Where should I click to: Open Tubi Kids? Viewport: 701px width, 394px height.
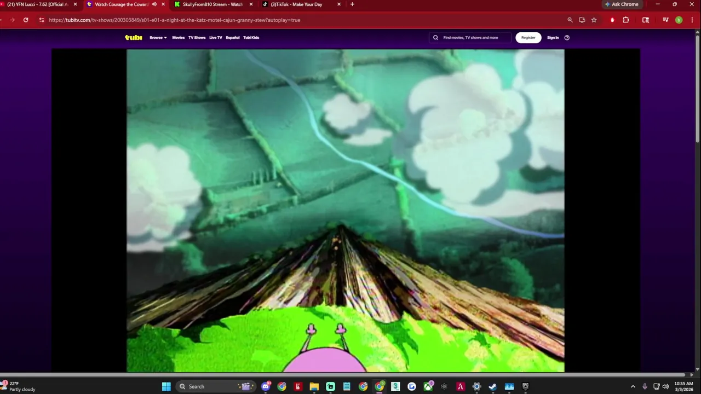pos(251,38)
